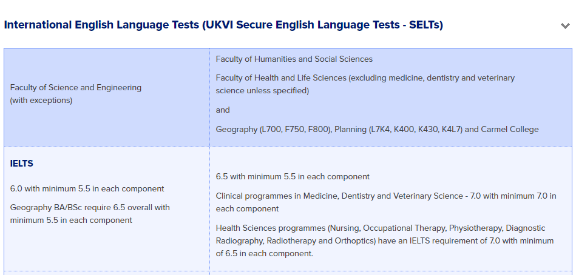Click the Geography BA/BSc requirement paragraph
Viewport: 576px width, 275px height.
point(90,214)
